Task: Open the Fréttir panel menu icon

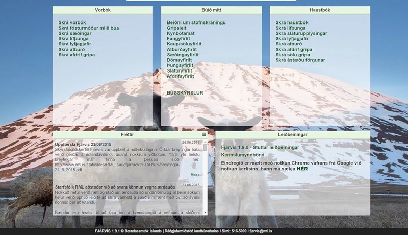Action: click(205, 134)
